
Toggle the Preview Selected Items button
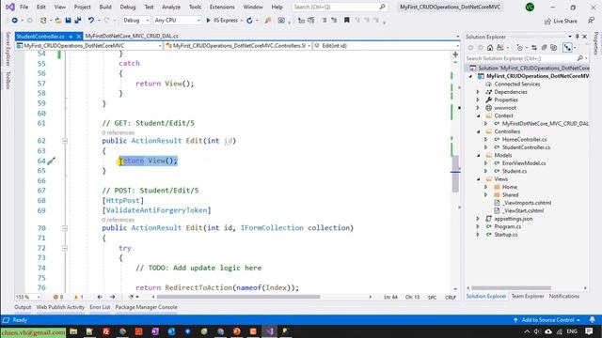coord(567,48)
